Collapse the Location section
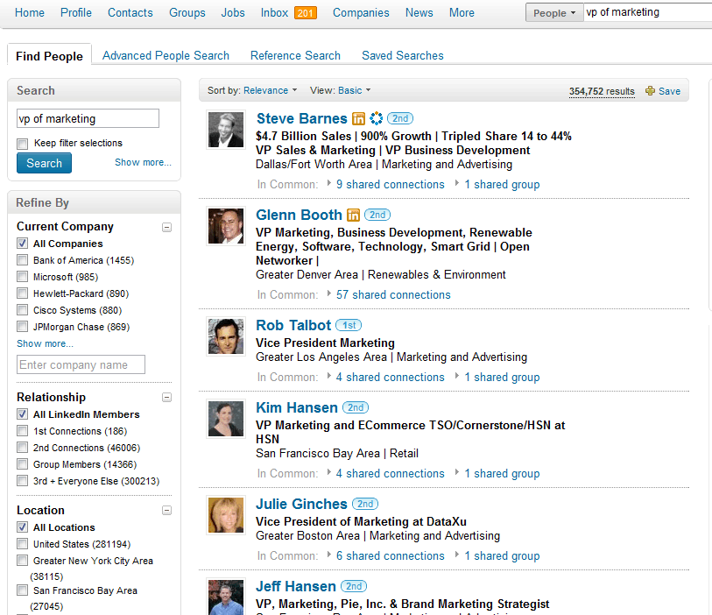Screen dimensions: 712x615 click(x=167, y=511)
